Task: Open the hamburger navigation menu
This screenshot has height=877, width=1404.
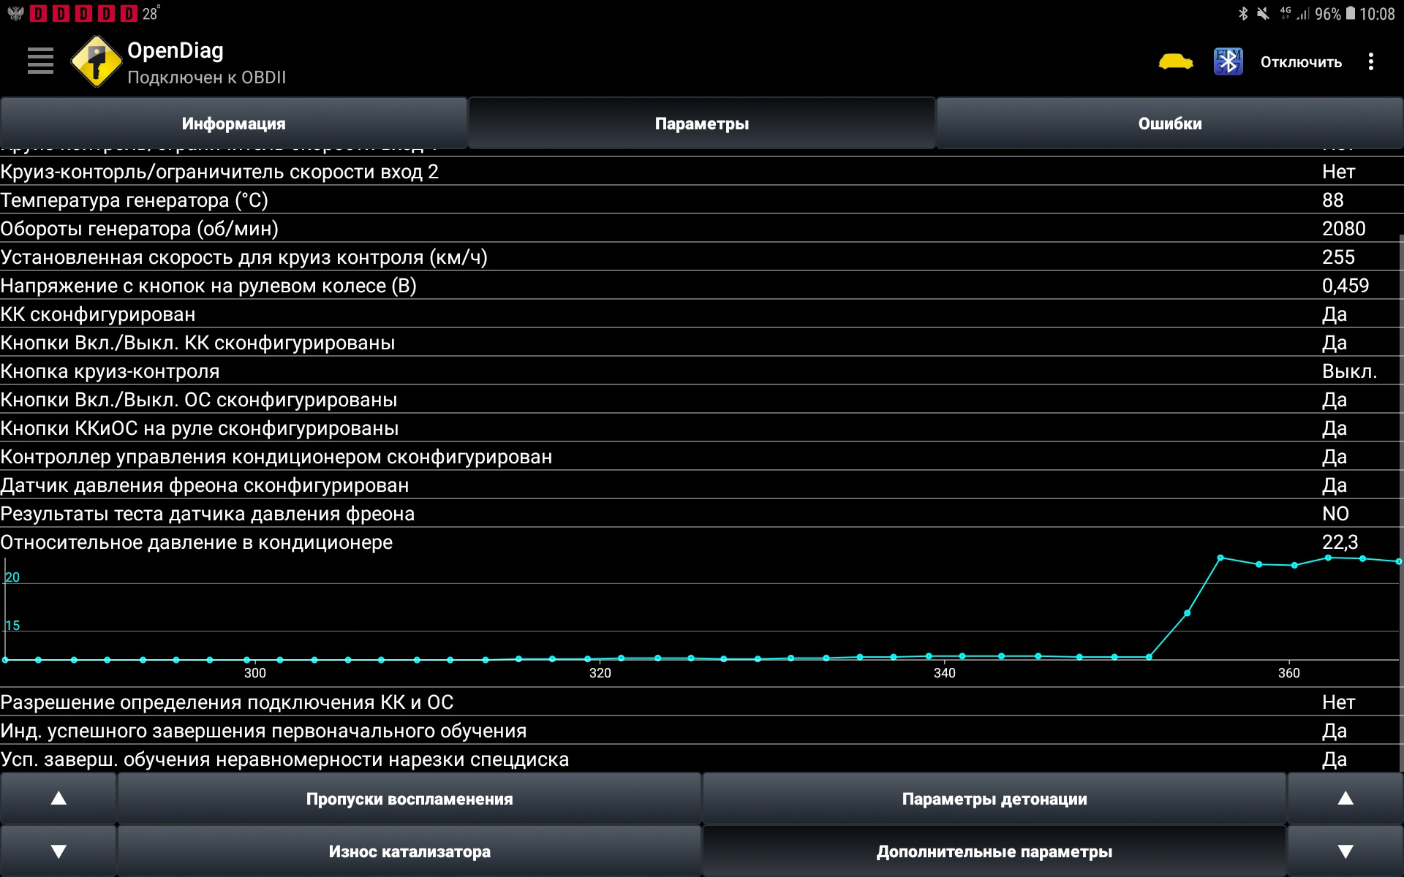Action: pyautogui.click(x=40, y=61)
